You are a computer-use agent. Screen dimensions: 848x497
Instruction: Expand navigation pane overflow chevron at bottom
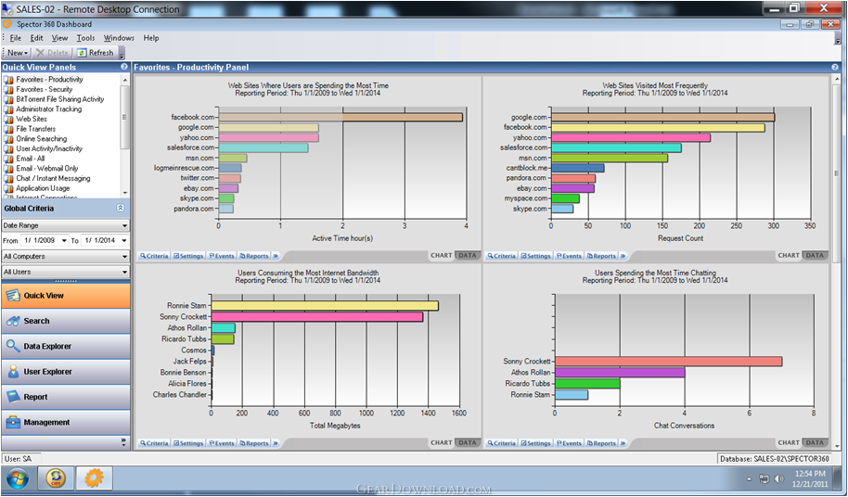[x=123, y=442]
